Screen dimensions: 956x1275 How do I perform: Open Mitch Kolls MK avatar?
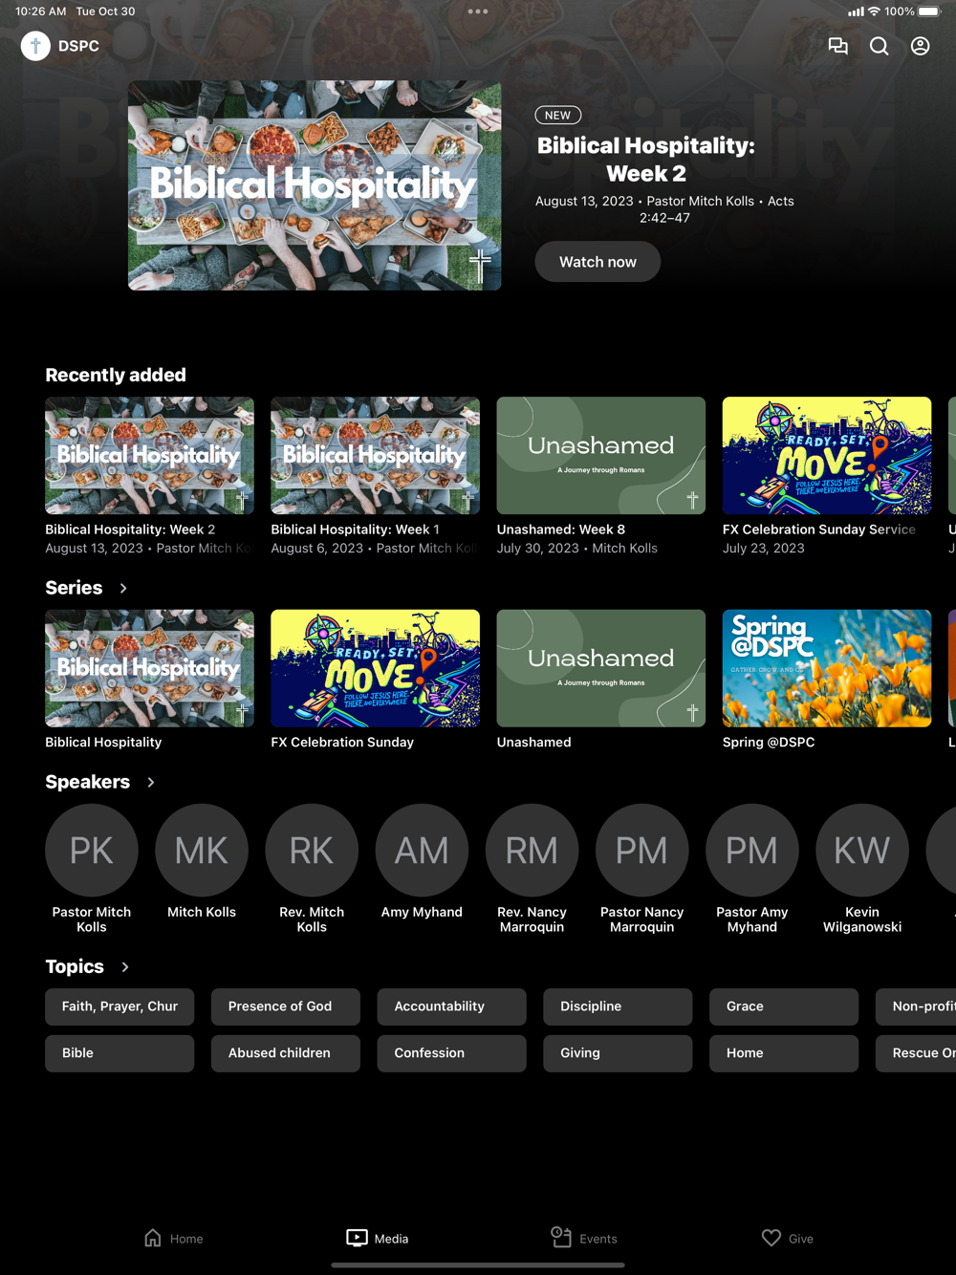[x=202, y=850]
